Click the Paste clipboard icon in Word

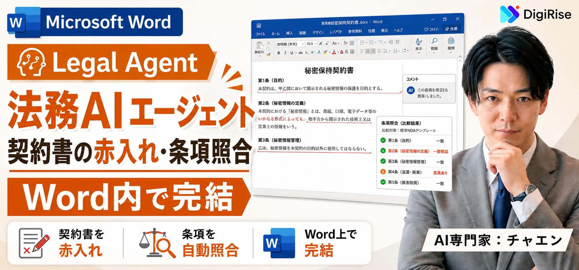pyautogui.click(x=260, y=45)
